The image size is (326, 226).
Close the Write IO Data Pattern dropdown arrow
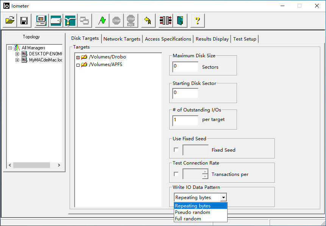point(223,197)
